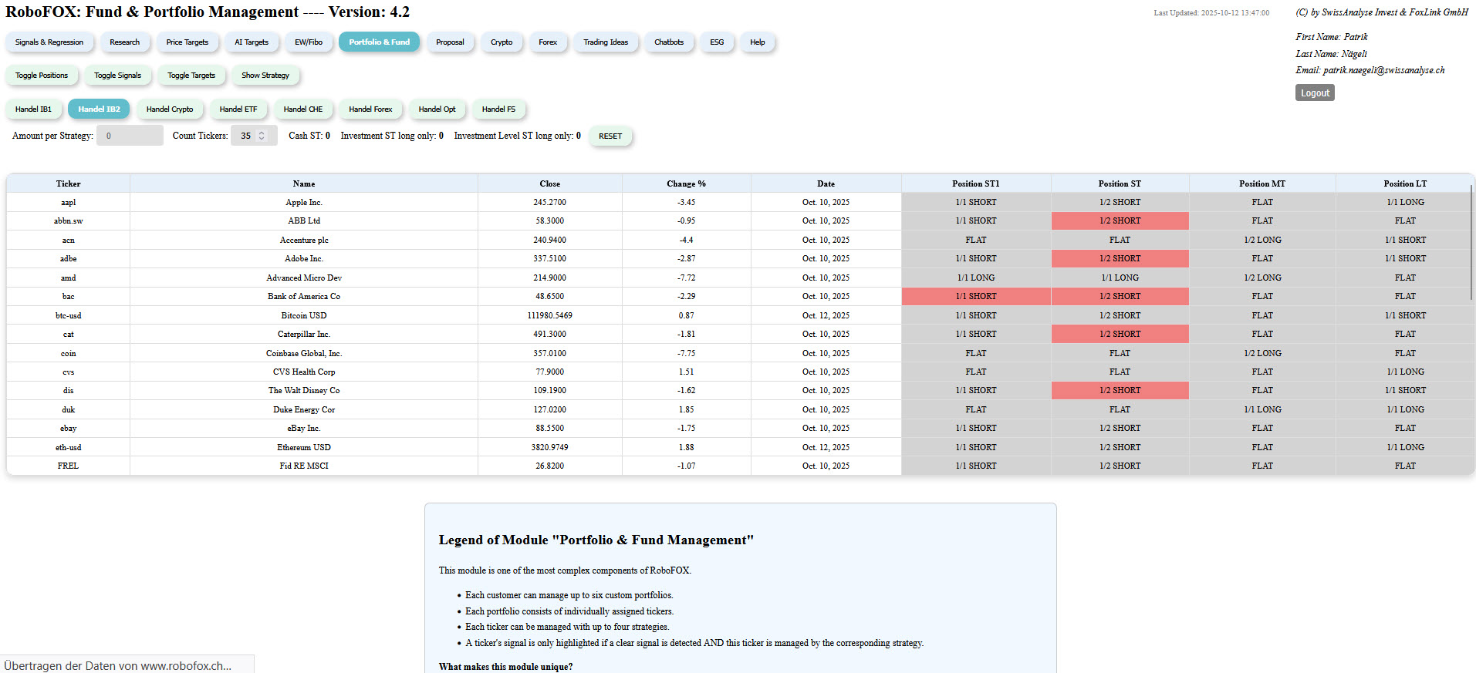This screenshot has height=673, width=1476.
Task: Select the Handel IB1 portfolio
Action: tap(33, 109)
